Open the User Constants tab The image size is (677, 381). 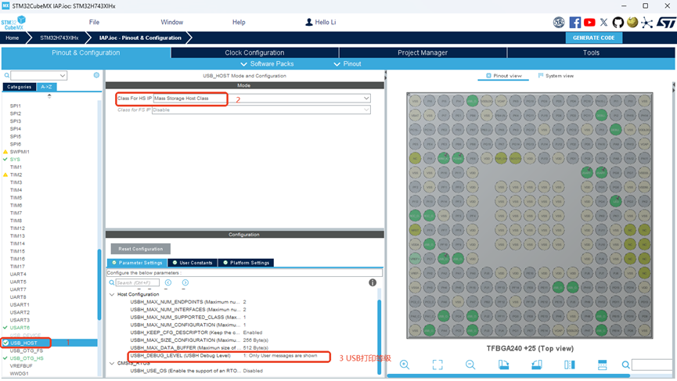(193, 262)
